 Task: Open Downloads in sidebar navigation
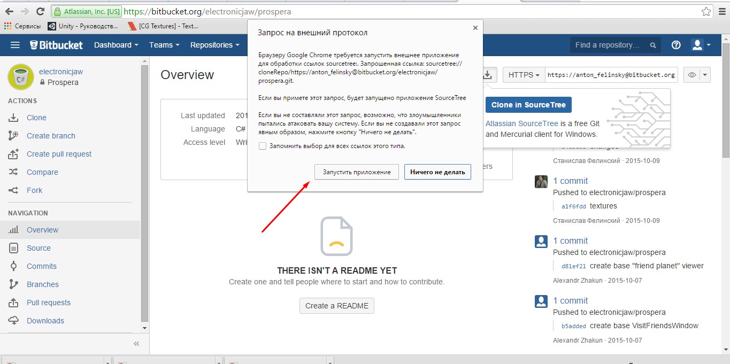[45, 321]
